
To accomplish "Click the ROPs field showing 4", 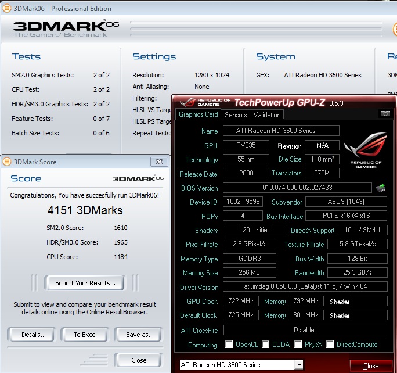I will [x=243, y=216].
